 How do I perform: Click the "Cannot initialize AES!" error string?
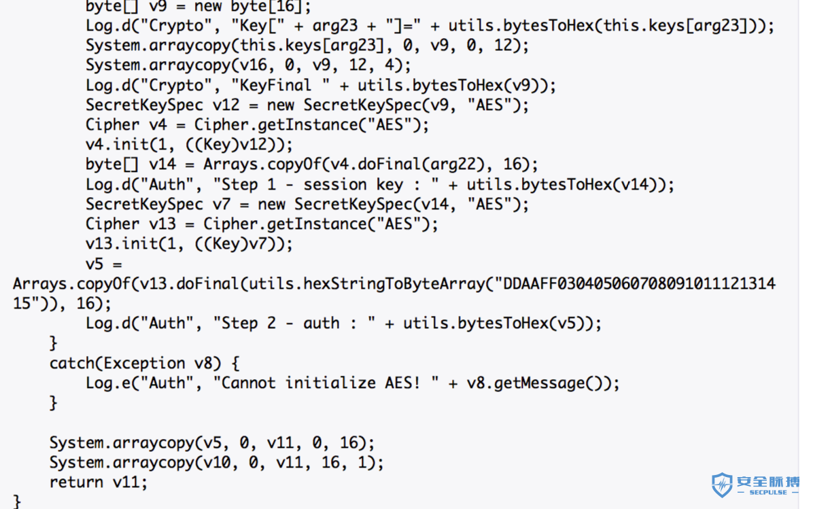[x=326, y=383]
